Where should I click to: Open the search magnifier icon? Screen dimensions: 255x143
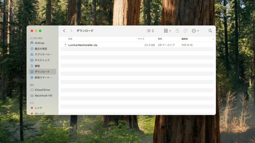[x=210, y=31]
